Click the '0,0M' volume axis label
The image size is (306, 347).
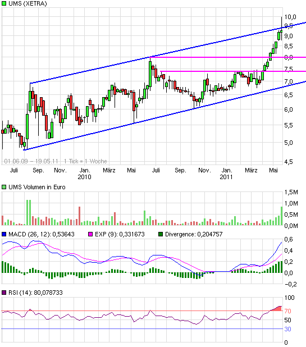(x=291, y=226)
